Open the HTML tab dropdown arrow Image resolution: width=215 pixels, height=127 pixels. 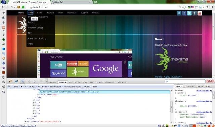click(66, 82)
